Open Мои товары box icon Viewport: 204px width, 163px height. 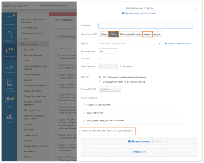tap(9, 50)
